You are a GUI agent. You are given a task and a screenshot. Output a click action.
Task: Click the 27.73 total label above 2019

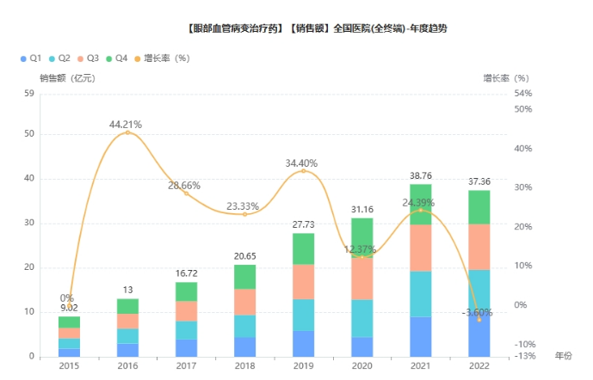(x=304, y=224)
